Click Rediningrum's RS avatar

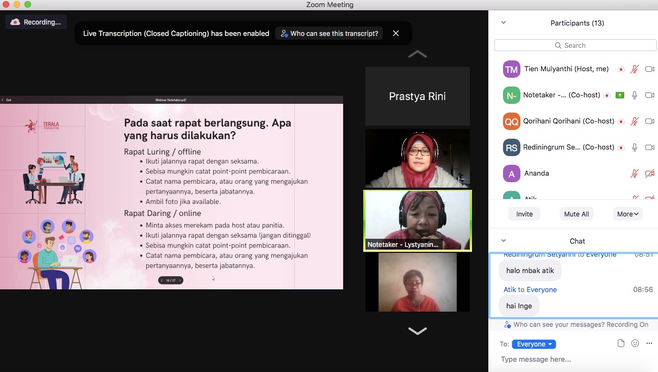point(511,147)
